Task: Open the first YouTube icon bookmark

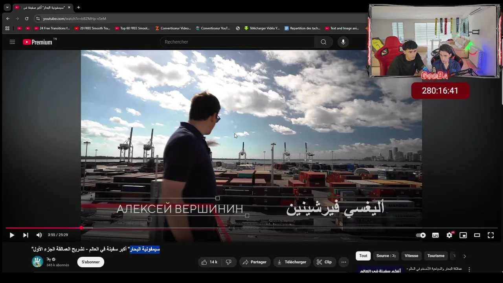Action: [x=19, y=28]
